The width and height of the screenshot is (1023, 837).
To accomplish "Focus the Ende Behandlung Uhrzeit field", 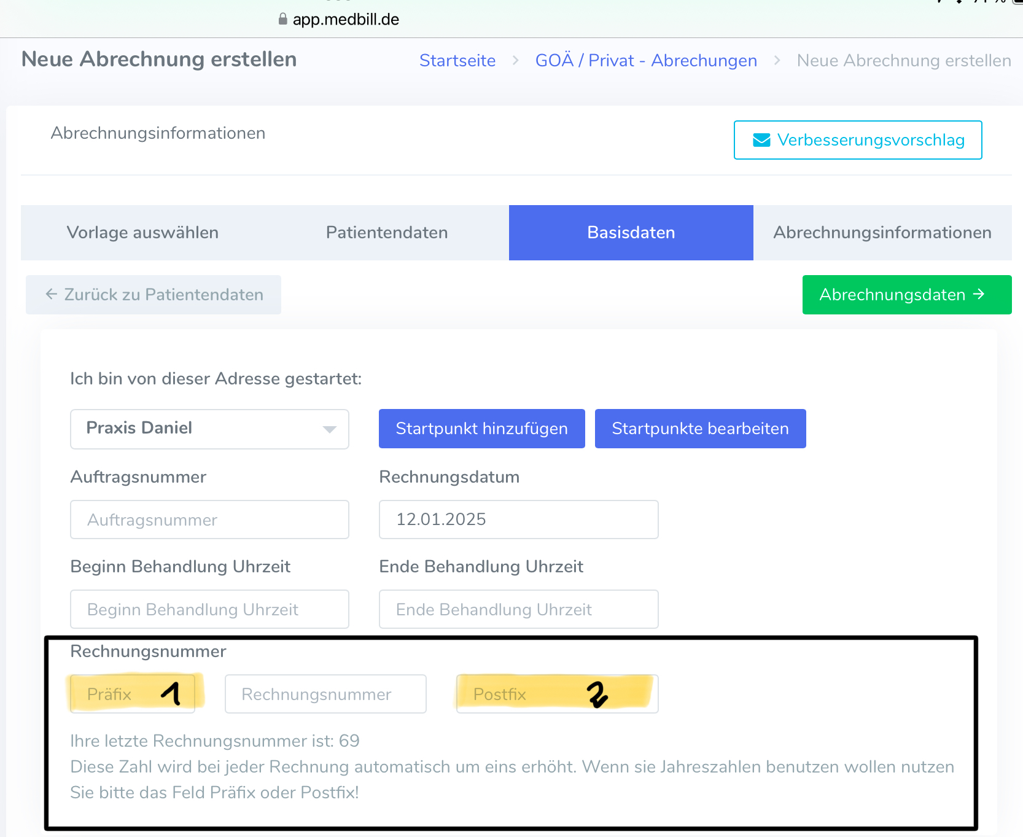I will (x=518, y=609).
